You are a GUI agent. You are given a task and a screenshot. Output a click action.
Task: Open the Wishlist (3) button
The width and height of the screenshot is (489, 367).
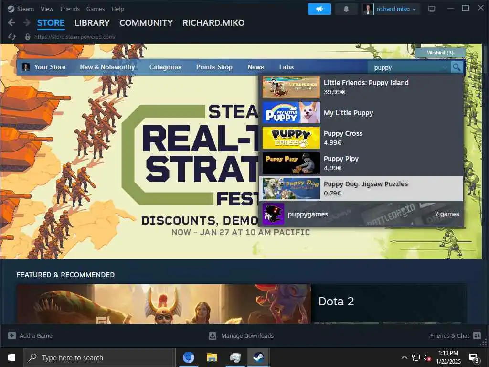coord(440,53)
